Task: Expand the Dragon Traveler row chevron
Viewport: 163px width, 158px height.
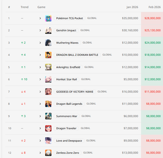Action: (x=40, y=128)
